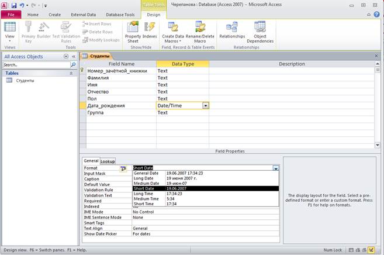Click the Primary Key icon
The image size is (384, 255).
29,32
